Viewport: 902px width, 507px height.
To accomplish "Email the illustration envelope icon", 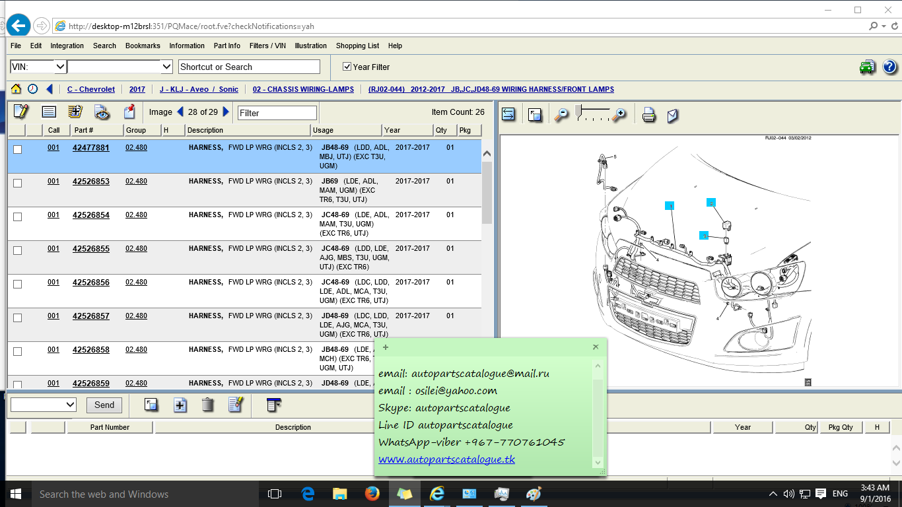I will (x=673, y=115).
